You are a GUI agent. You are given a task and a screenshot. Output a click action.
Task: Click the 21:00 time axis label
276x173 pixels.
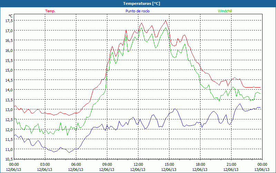click(x=231, y=165)
